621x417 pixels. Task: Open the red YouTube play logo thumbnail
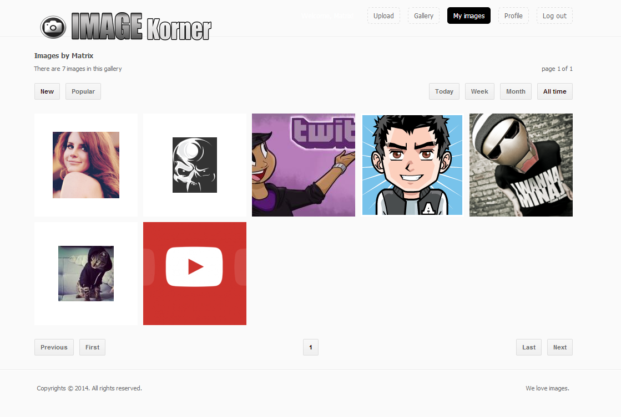(194, 274)
